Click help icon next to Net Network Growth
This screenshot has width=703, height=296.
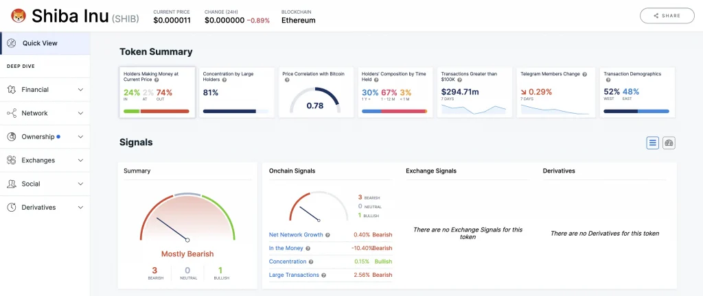[327, 235]
